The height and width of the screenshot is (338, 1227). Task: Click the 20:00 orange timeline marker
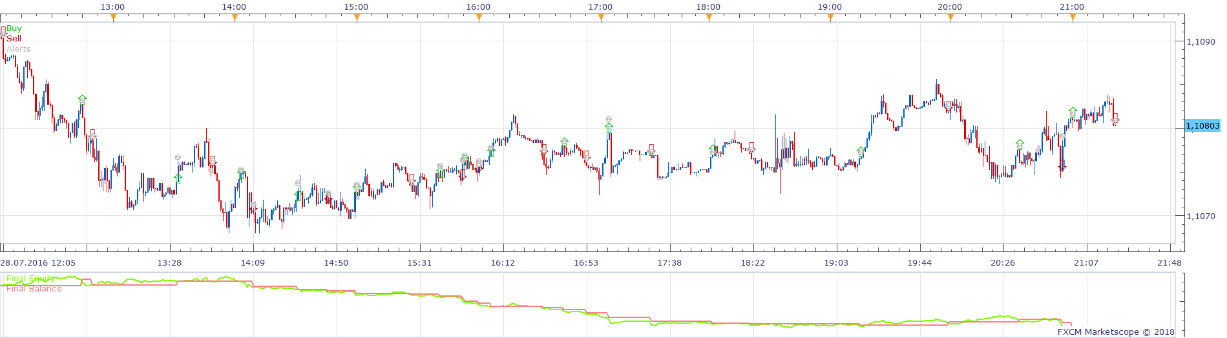[x=950, y=17]
